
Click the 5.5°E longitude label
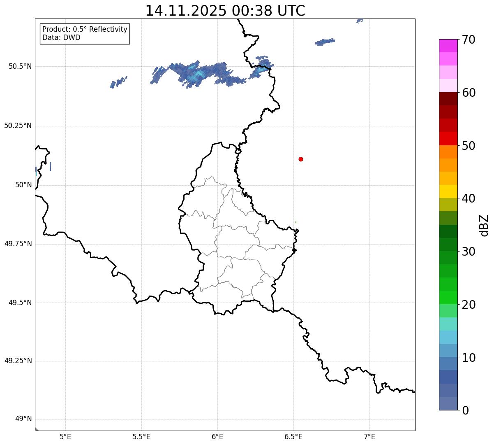(x=141, y=437)
